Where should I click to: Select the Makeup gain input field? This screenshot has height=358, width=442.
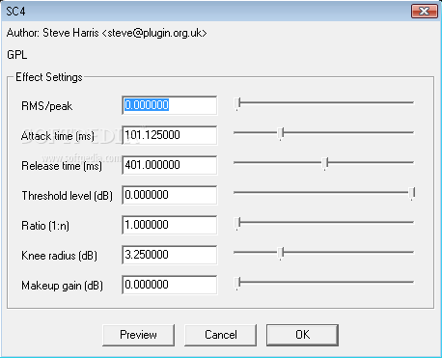tap(170, 285)
